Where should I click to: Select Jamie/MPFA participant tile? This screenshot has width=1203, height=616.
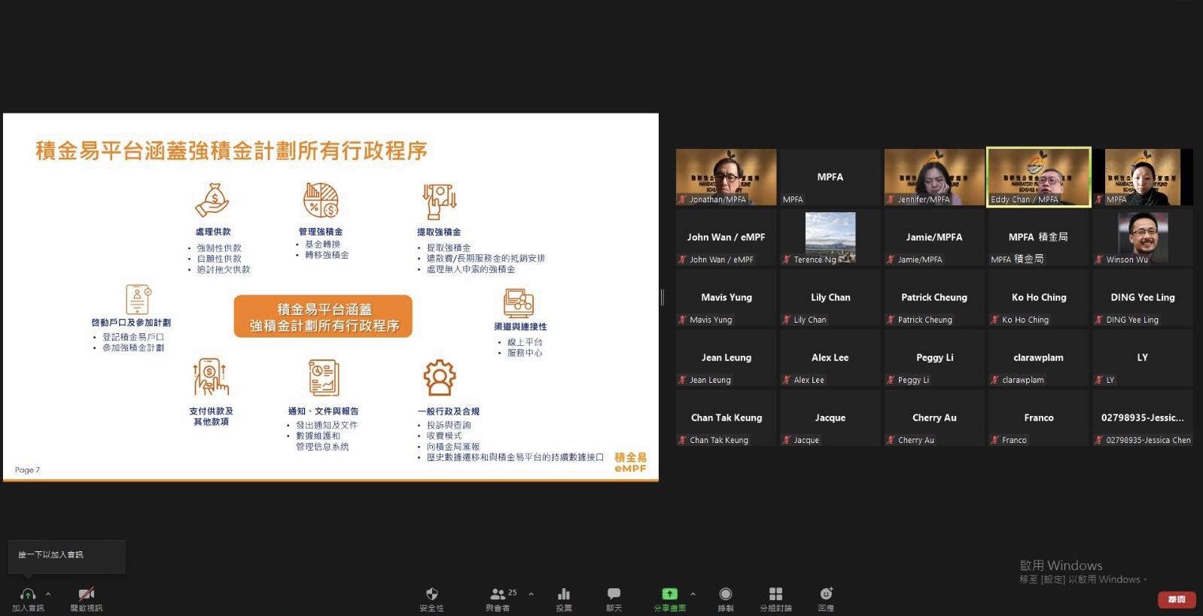tap(934, 237)
